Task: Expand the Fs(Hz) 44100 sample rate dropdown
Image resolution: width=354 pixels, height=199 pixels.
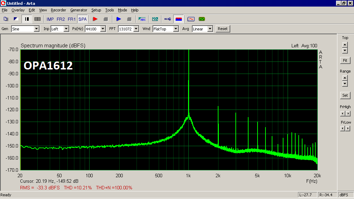Action: (103, 29)
